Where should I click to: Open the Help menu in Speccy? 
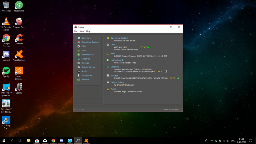(88, 31)
